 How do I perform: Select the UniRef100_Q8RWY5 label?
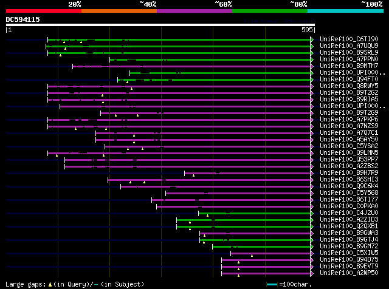pyautogui.click(x=349, y=86)
